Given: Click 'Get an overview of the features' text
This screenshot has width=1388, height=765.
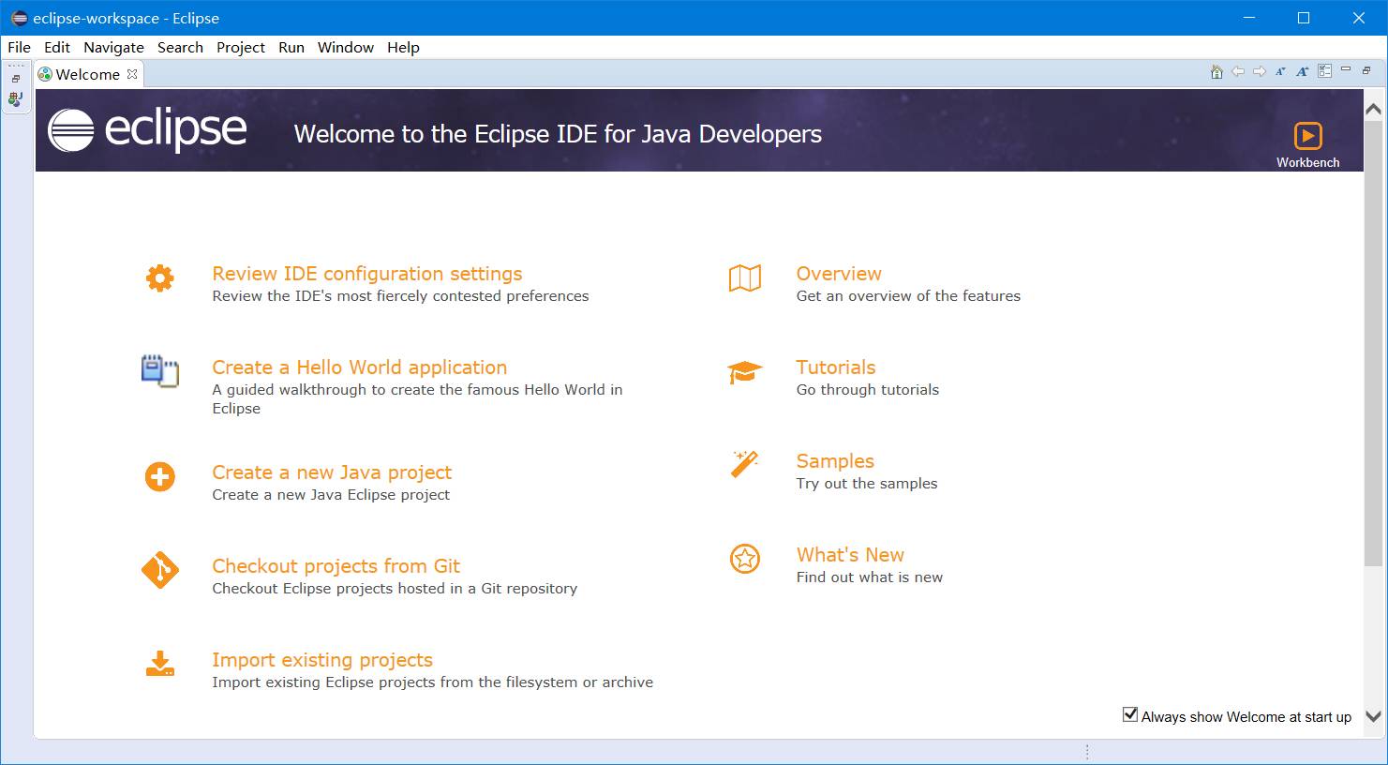Looking at the screenshot, I should tap(908, 296).
